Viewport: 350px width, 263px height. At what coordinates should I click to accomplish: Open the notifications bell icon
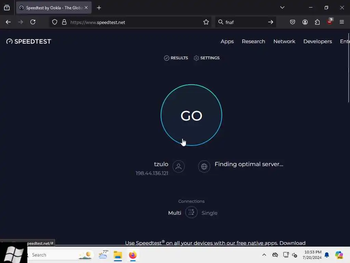(327, 255)
